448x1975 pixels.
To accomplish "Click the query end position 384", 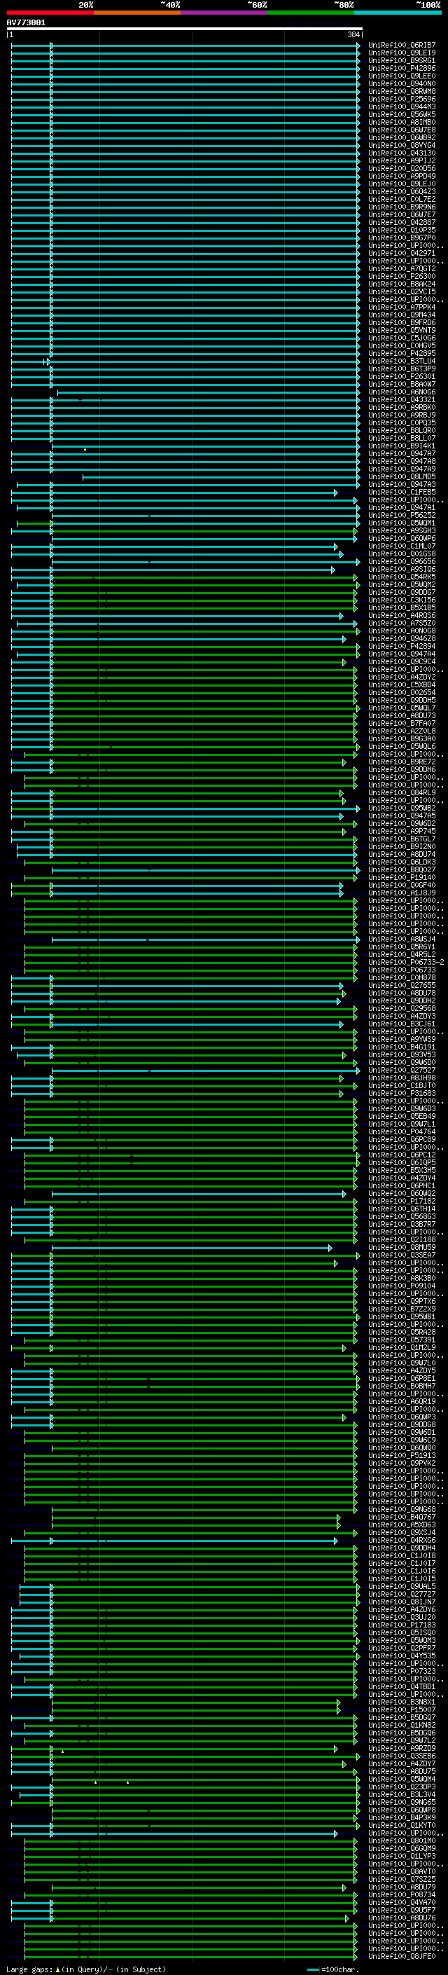I will tap(353, 34).
